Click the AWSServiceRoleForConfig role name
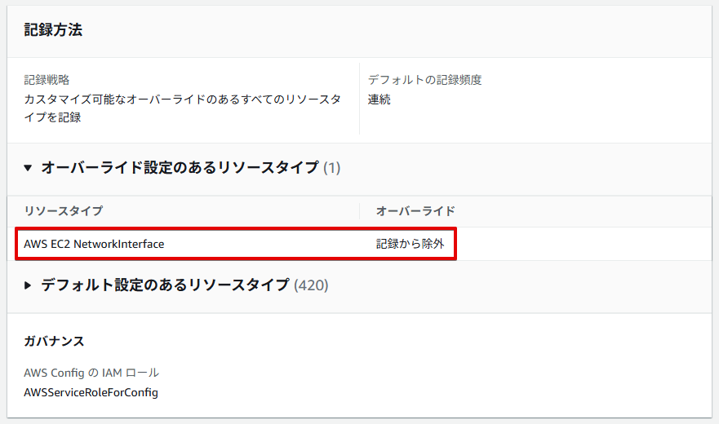Viewport: 719px width, 424px height. 91,392
